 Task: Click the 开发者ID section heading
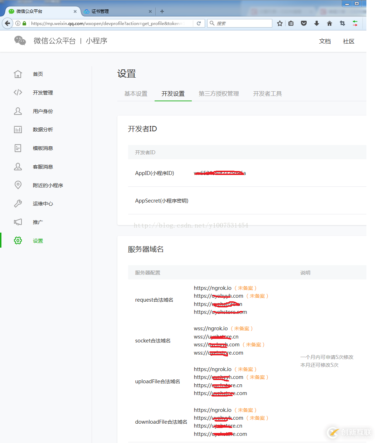click(142, 129)
